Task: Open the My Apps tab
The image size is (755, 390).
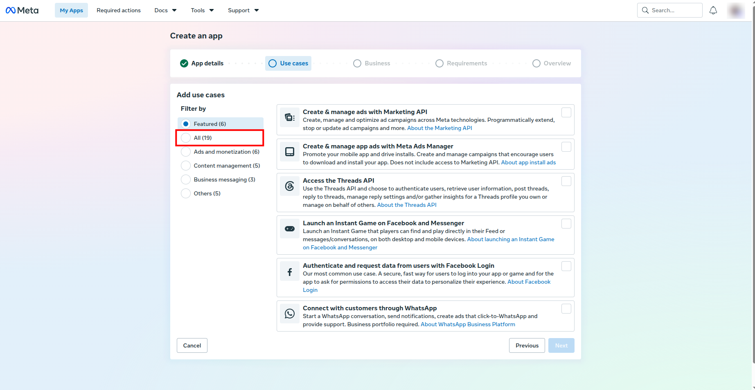Action: click(71, 10)
